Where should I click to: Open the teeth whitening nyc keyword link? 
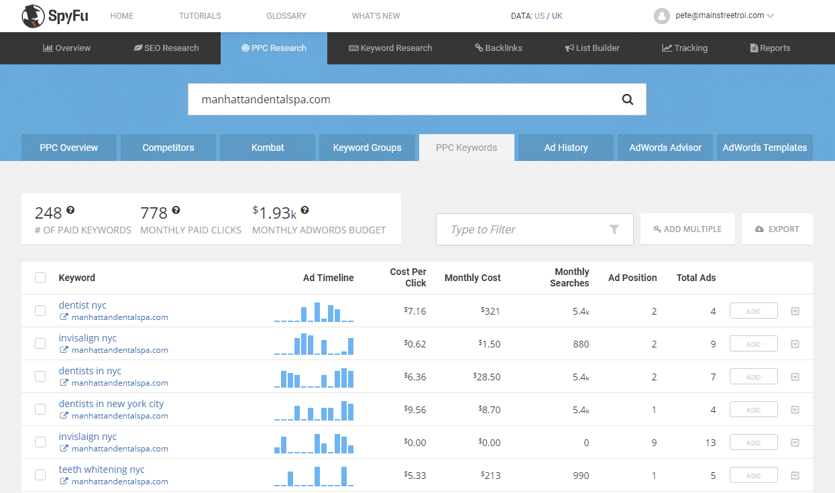point(101,470)
